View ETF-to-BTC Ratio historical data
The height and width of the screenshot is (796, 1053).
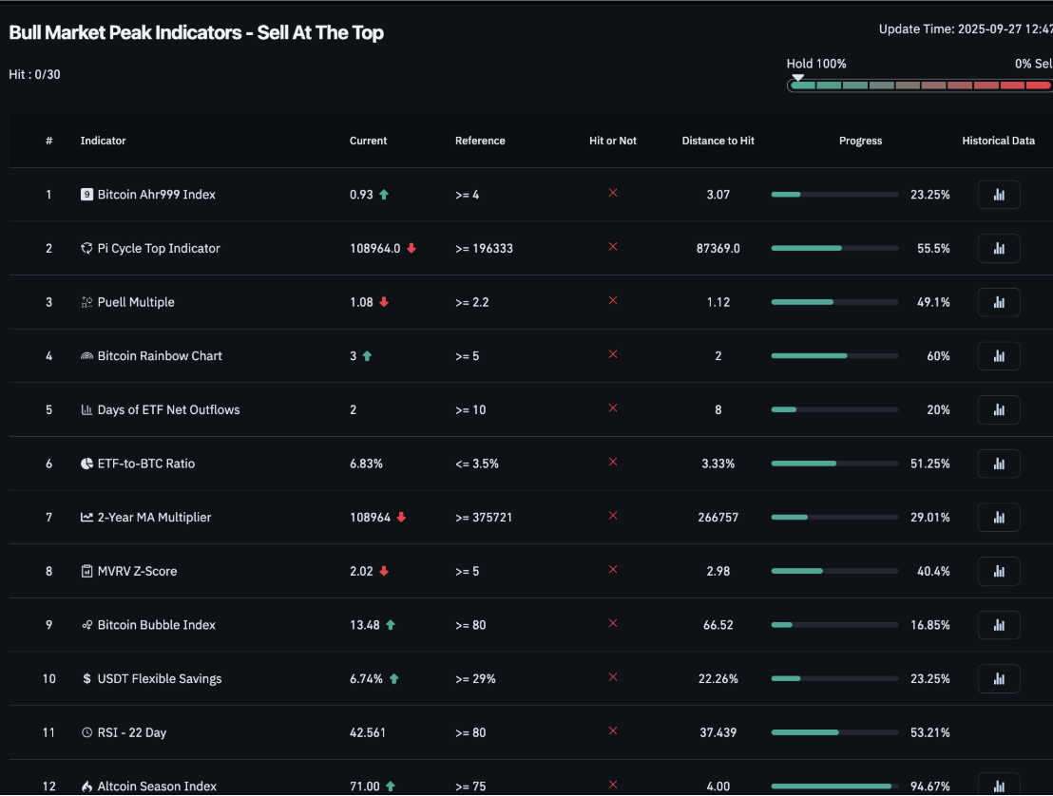(998, 464)
